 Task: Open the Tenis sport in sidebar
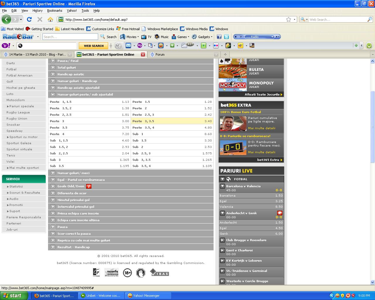pyautogui.click(x=11, y=155)
